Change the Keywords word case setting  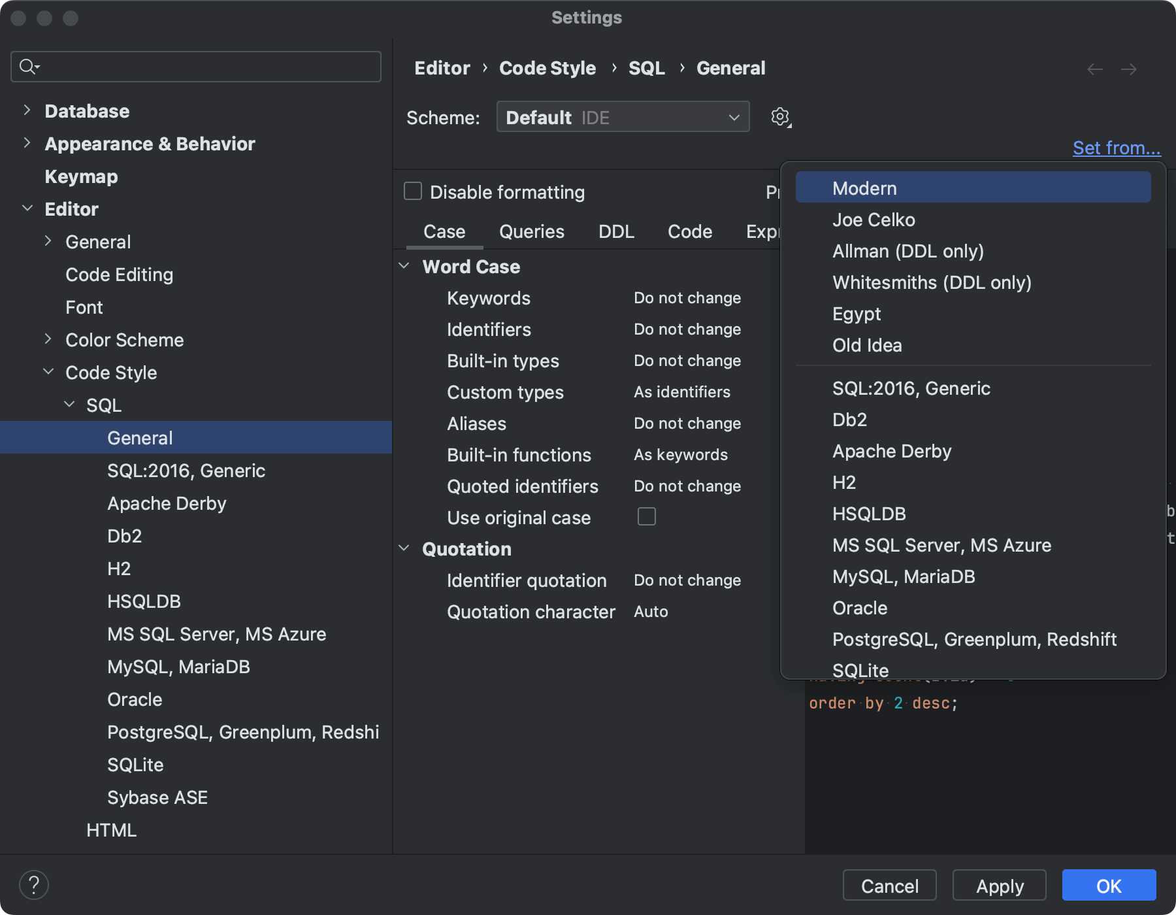pyautogui.click(x=687, y=298)
